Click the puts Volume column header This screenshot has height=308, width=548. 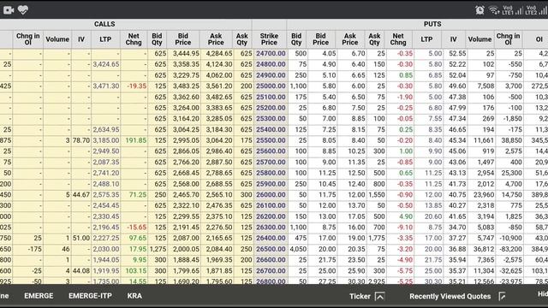point(479,39)
